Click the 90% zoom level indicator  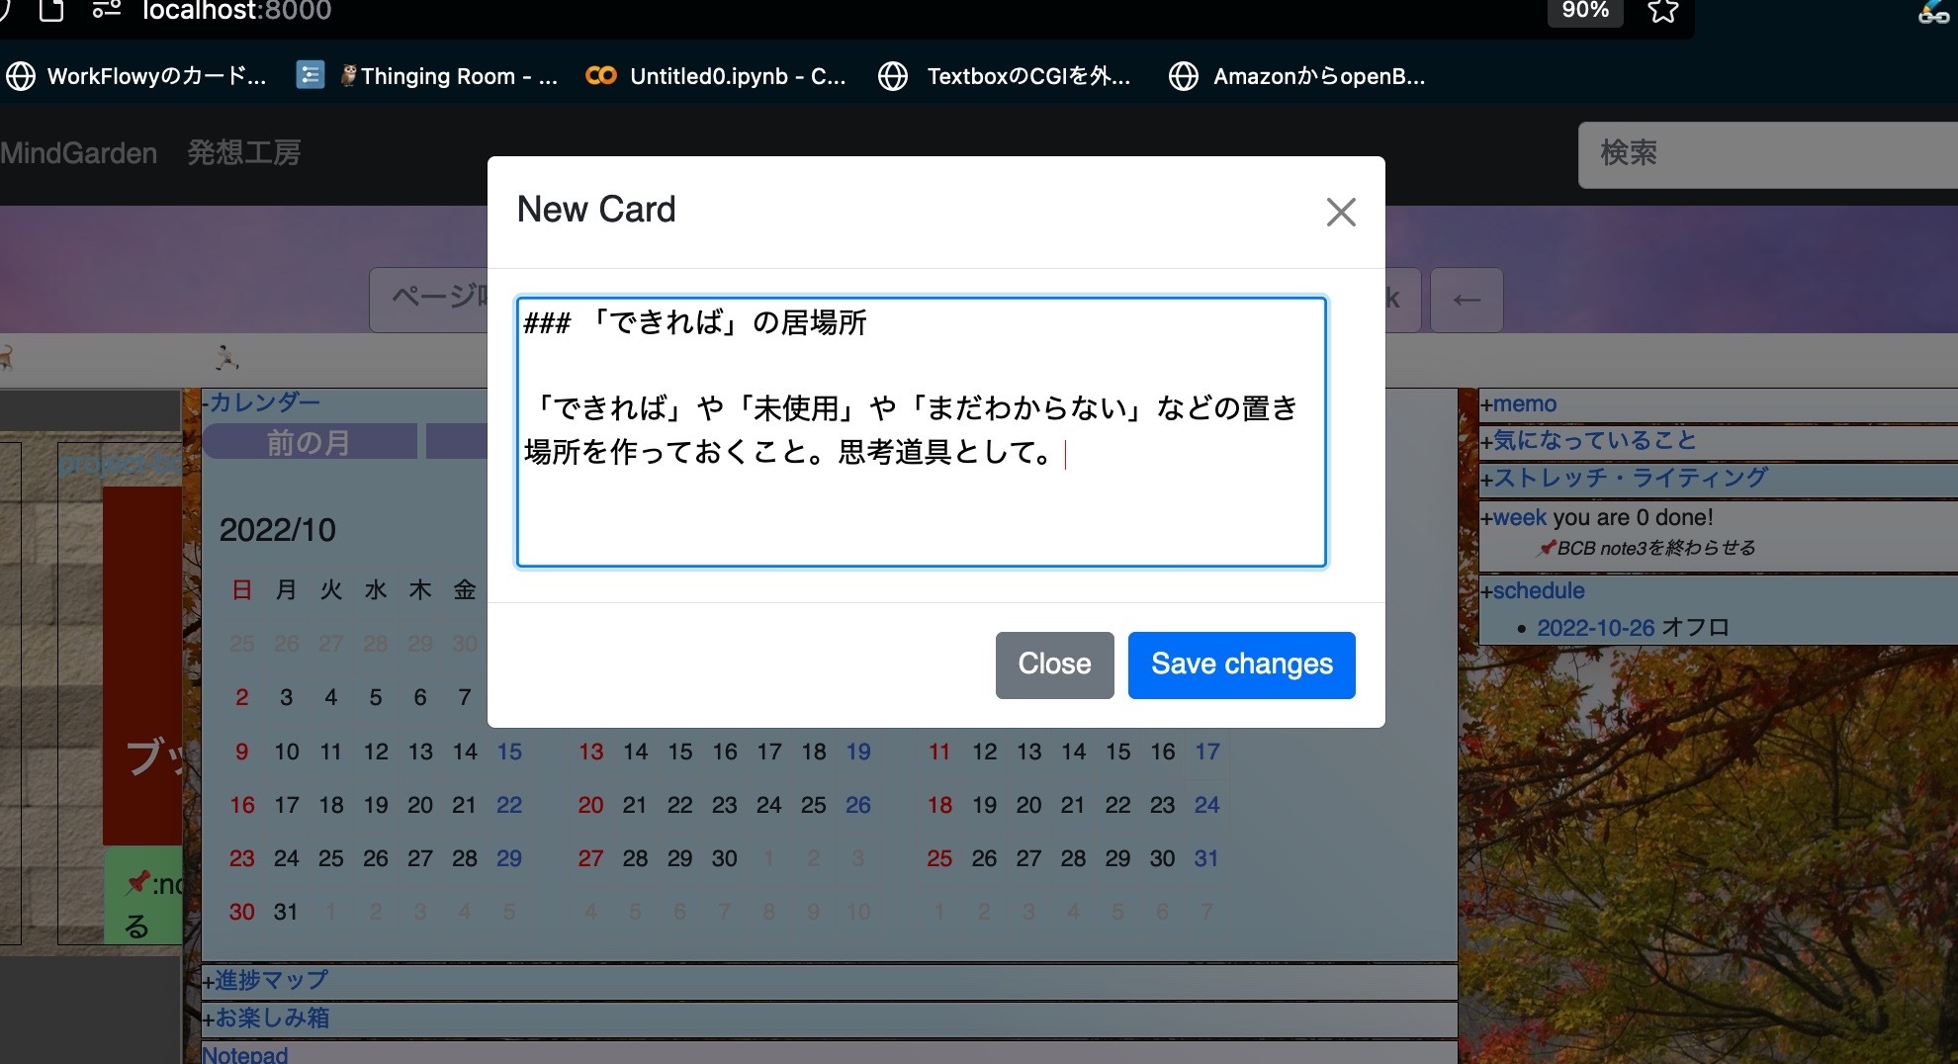pyautogui.click(x=1584, y=11)
